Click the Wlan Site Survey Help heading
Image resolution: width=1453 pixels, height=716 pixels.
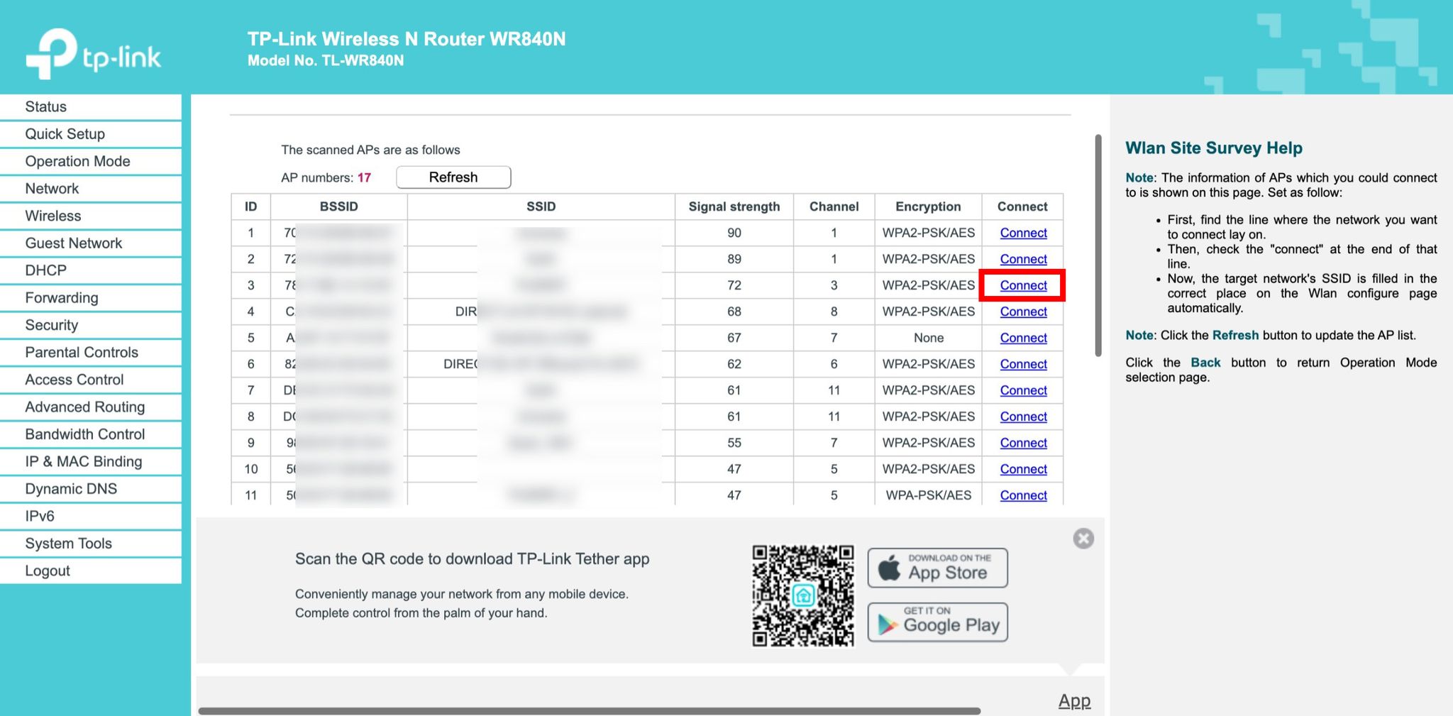pyautogui.click(x=1214, y=148)
